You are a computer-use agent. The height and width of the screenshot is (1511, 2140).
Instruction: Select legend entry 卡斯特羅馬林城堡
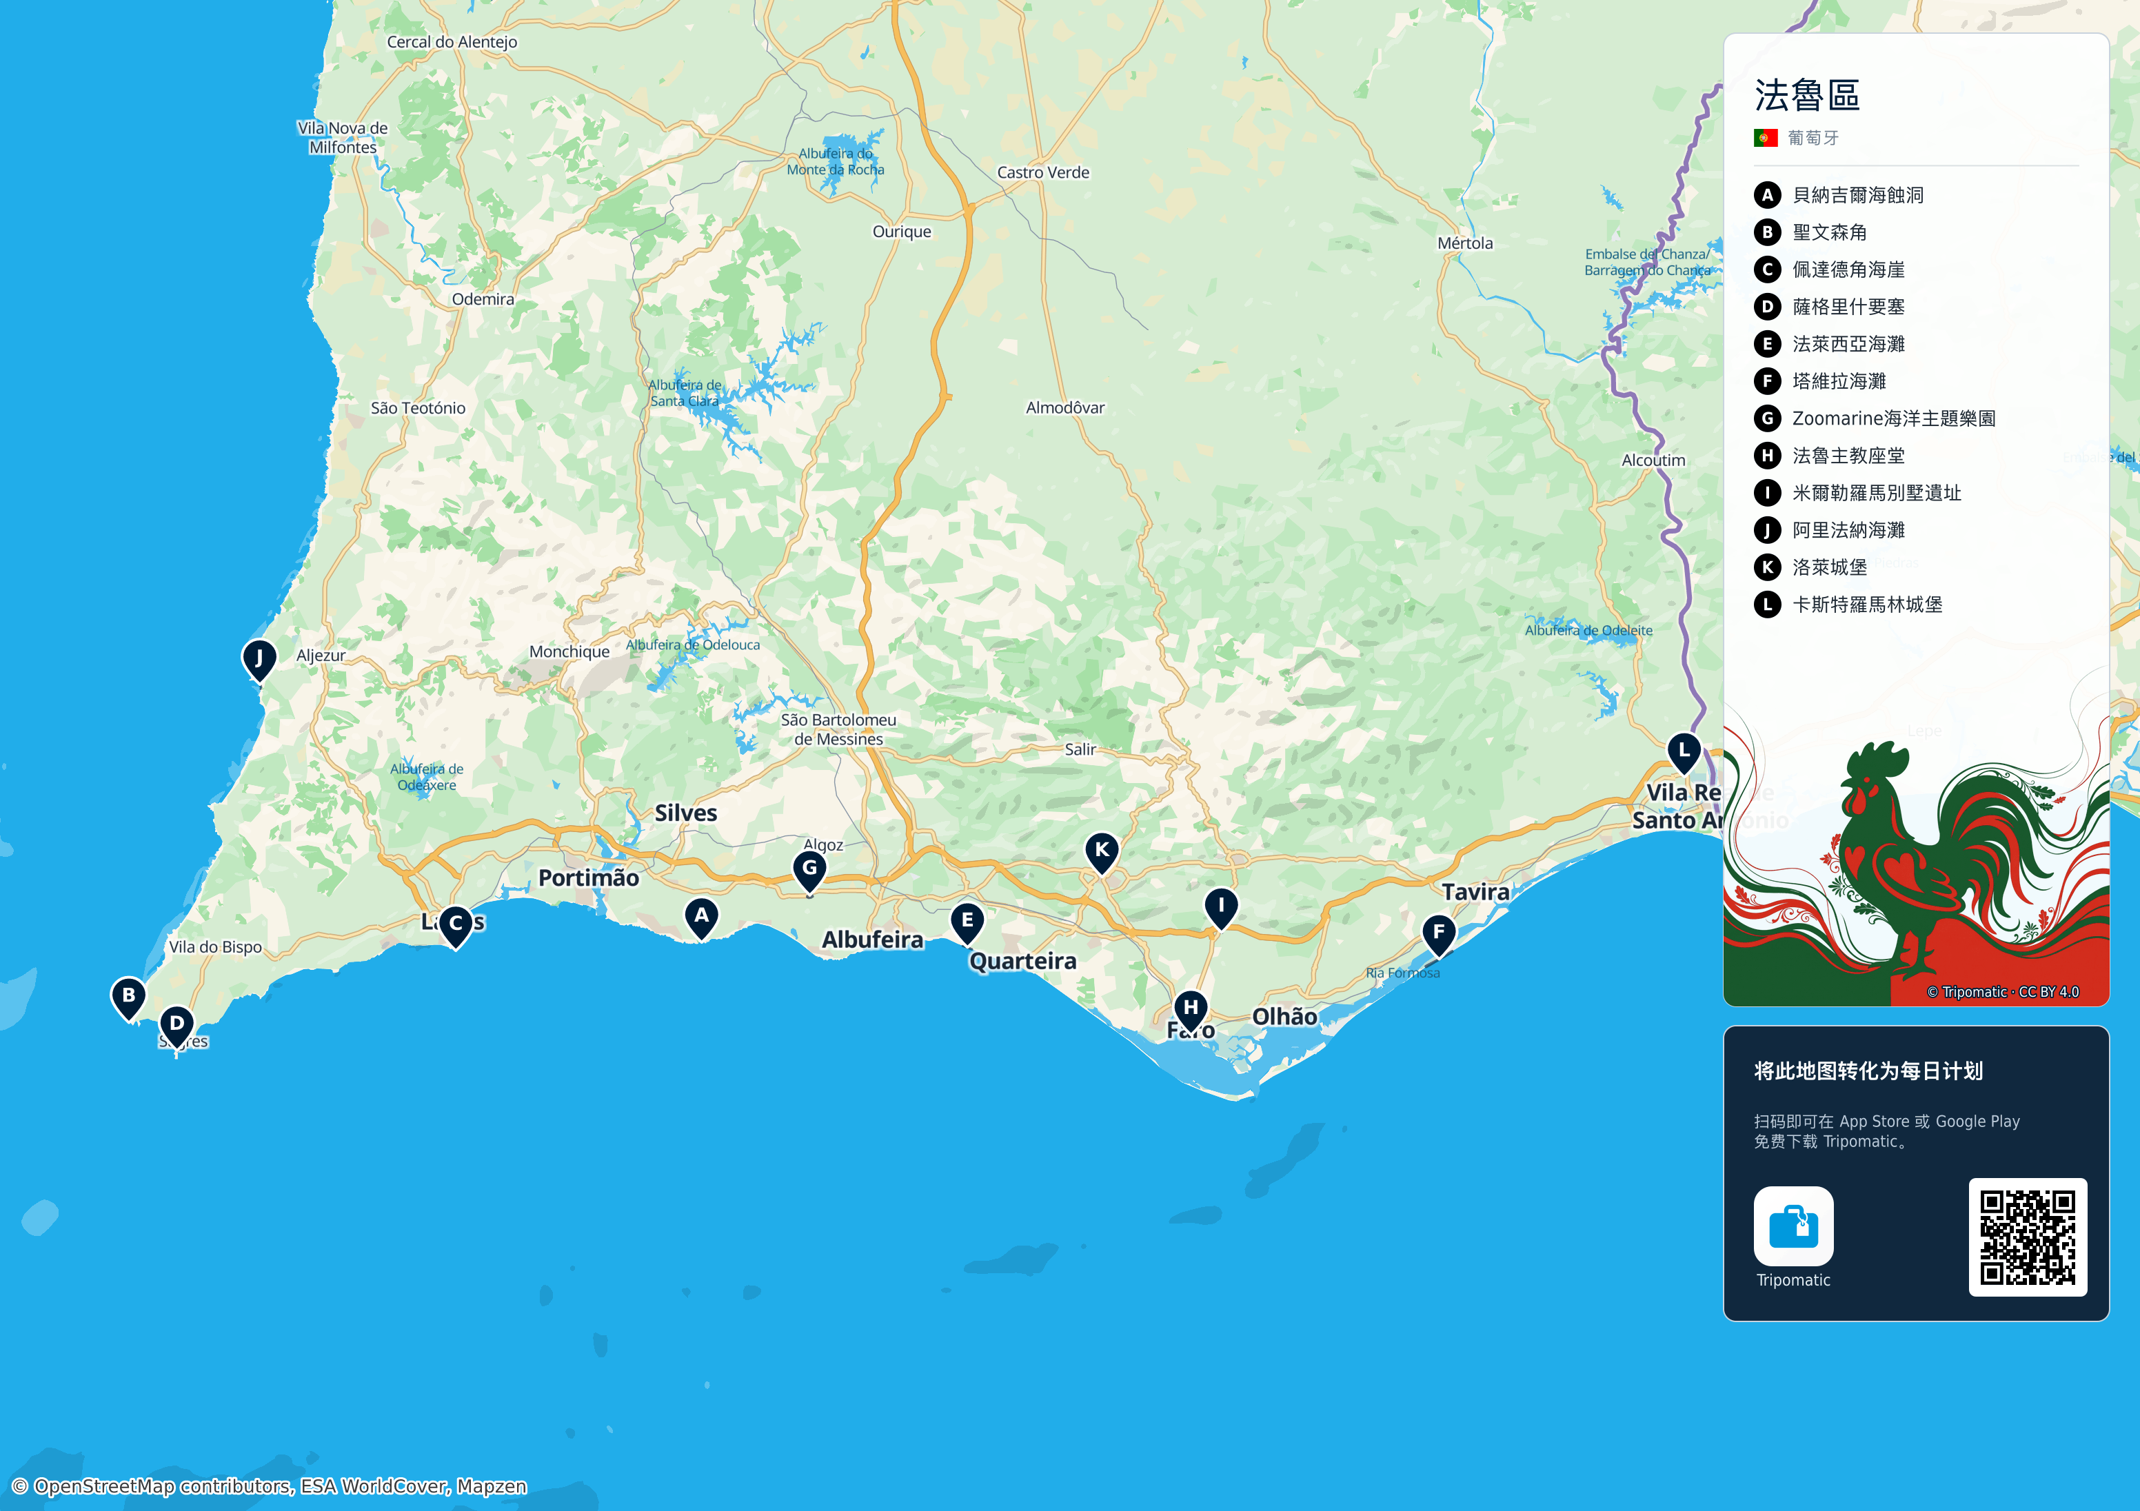pos(1868,605)
